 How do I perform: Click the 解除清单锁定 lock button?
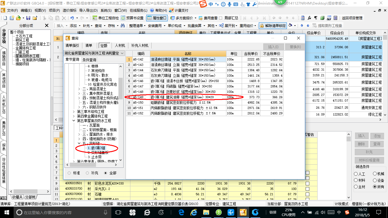tap(273, 26)
